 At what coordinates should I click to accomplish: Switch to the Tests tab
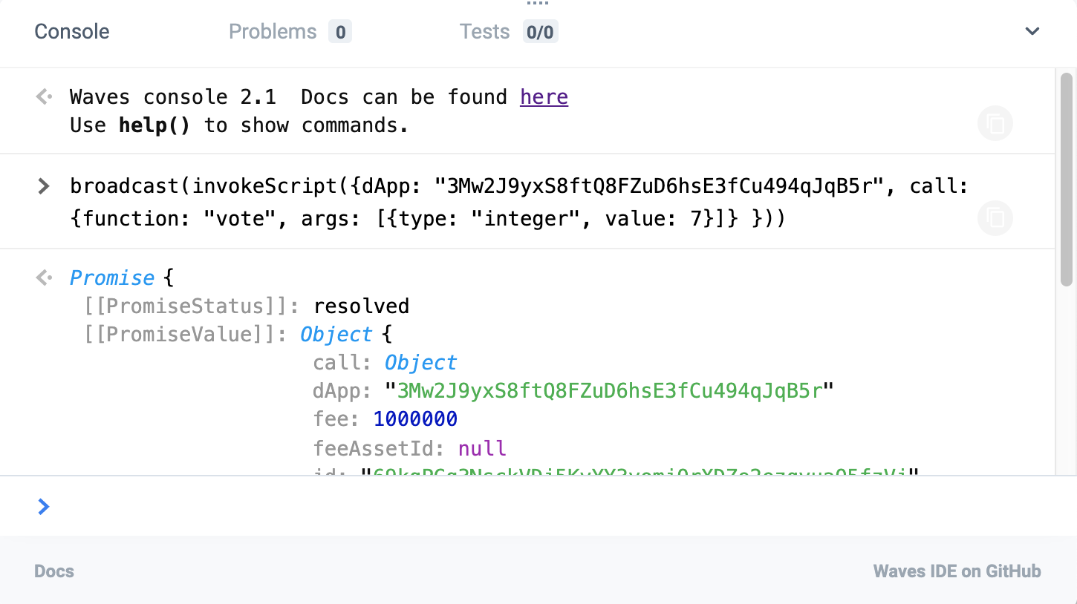tap(484, 32)
